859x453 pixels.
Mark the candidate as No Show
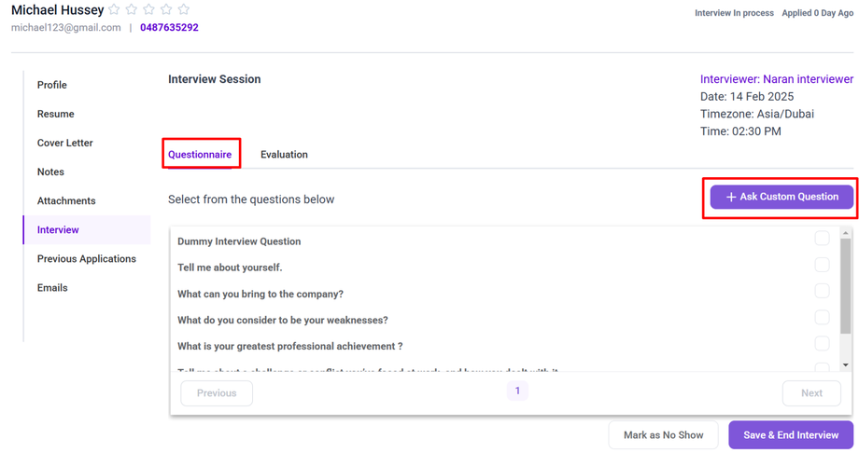(x=663, y=435)
